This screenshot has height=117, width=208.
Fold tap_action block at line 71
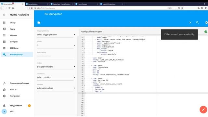pyautogui.click(x=84, y=49)
